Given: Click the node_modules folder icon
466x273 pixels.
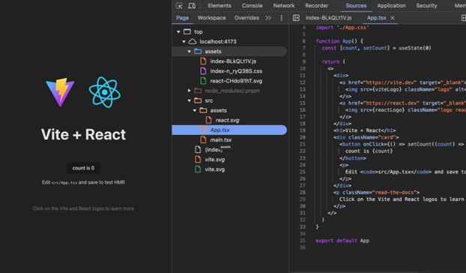Looking at the screenshot, I should tap(198, 91).
